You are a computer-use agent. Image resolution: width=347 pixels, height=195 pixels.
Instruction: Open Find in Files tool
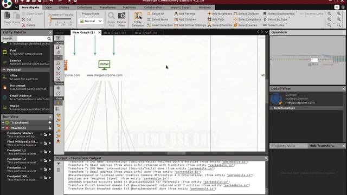tap(121, 16)
